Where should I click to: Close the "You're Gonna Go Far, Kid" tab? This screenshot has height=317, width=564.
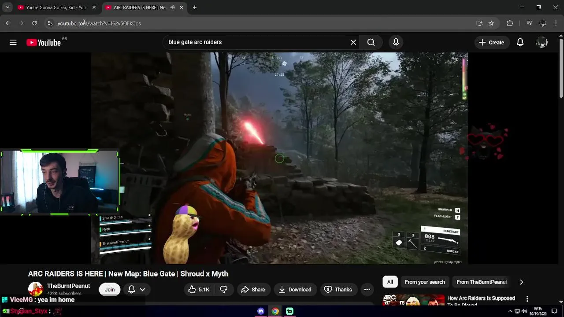click(94, 7)
